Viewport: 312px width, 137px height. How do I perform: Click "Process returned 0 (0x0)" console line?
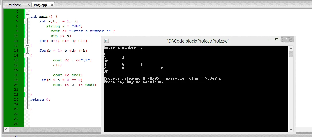[131, 78]
